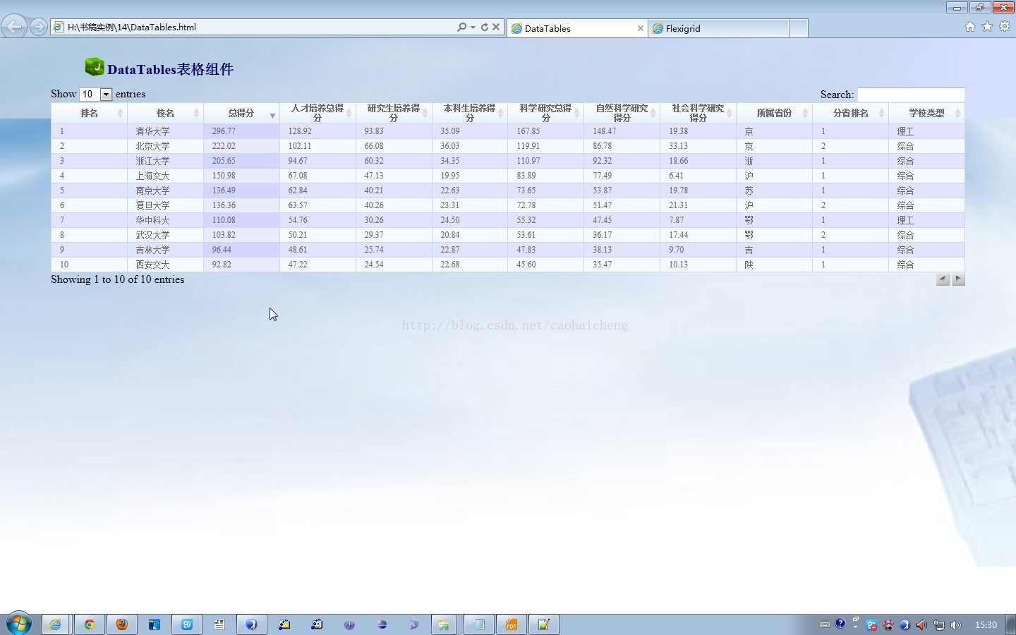Click the 222.02 total score cell

pos(241,146)
